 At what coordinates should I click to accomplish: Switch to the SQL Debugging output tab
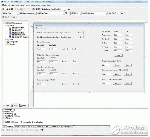66,127
